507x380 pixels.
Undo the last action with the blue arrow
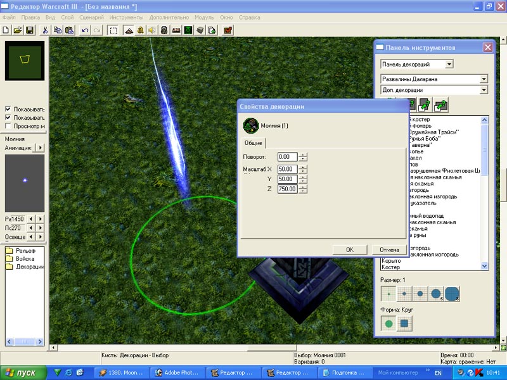(x=85, y=30)
